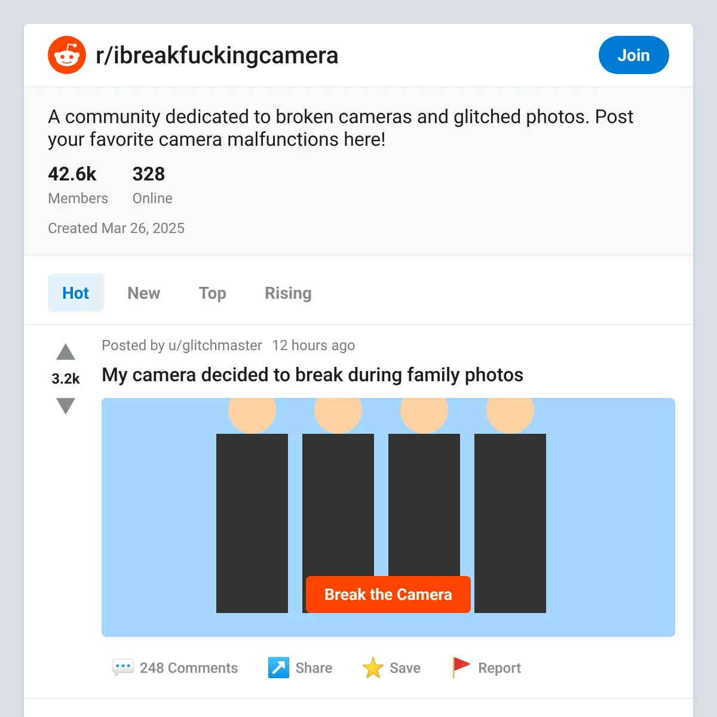The image size is (717, 717).
Task: Switch to the New tab
Action: [x=144, y=293]
